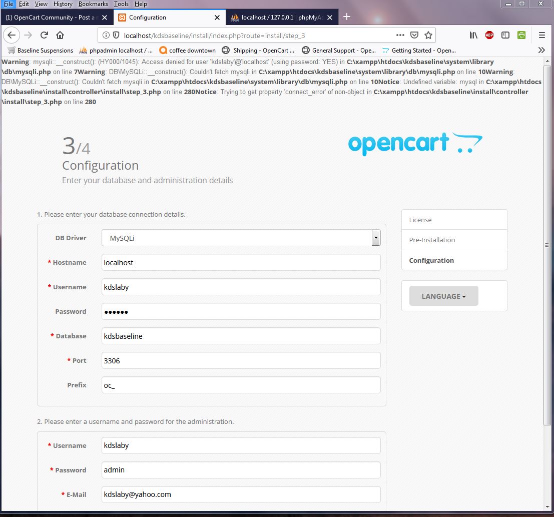Click the scrollbar up arrow
The height and width of the screenshot is (517, 554).
point(547,61)
